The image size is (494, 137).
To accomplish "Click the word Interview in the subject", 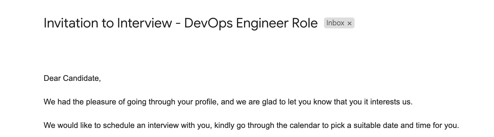I will (144, 24).
